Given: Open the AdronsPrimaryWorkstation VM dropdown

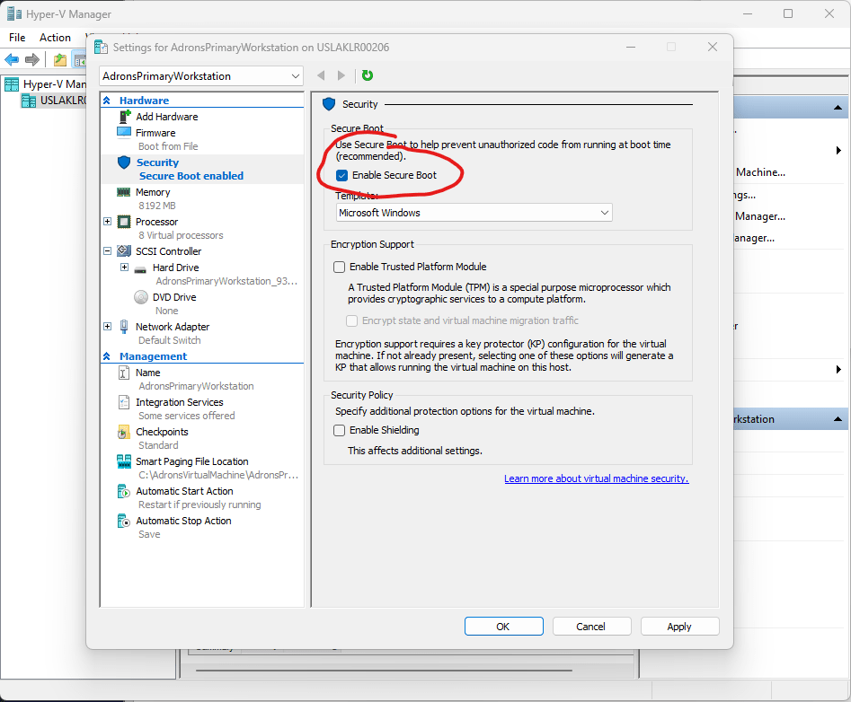Looking at the screenshot, I should tap(200, 76).
